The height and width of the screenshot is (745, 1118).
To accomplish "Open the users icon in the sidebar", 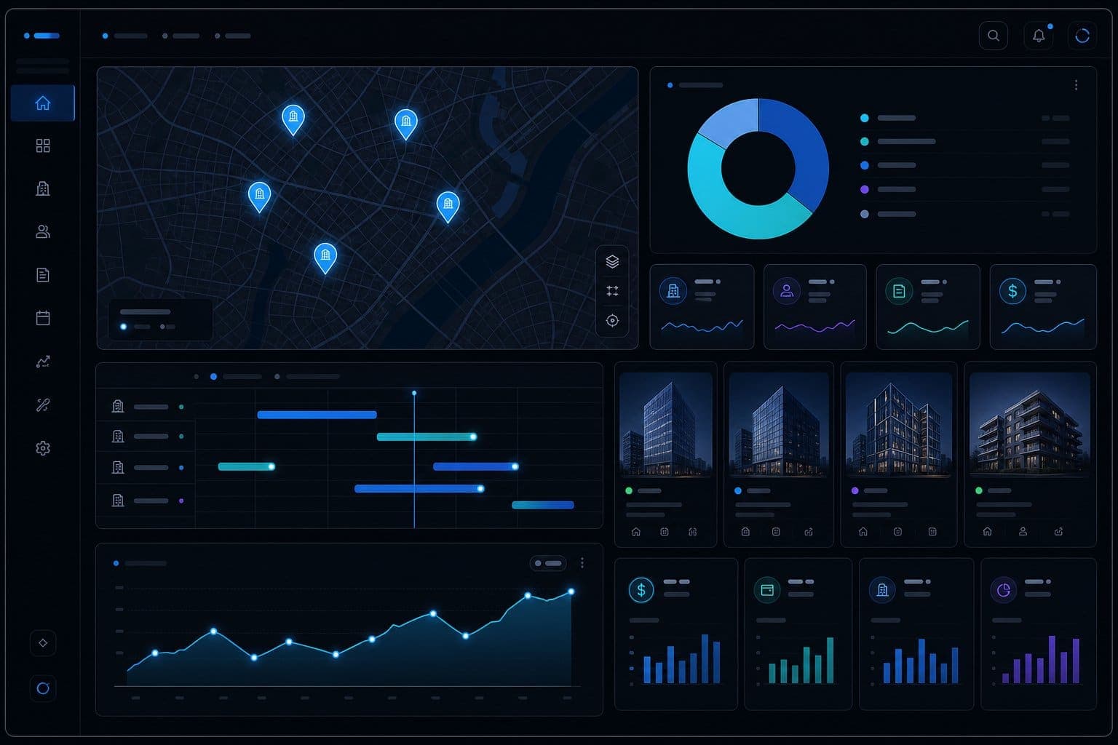I will 43,231.
